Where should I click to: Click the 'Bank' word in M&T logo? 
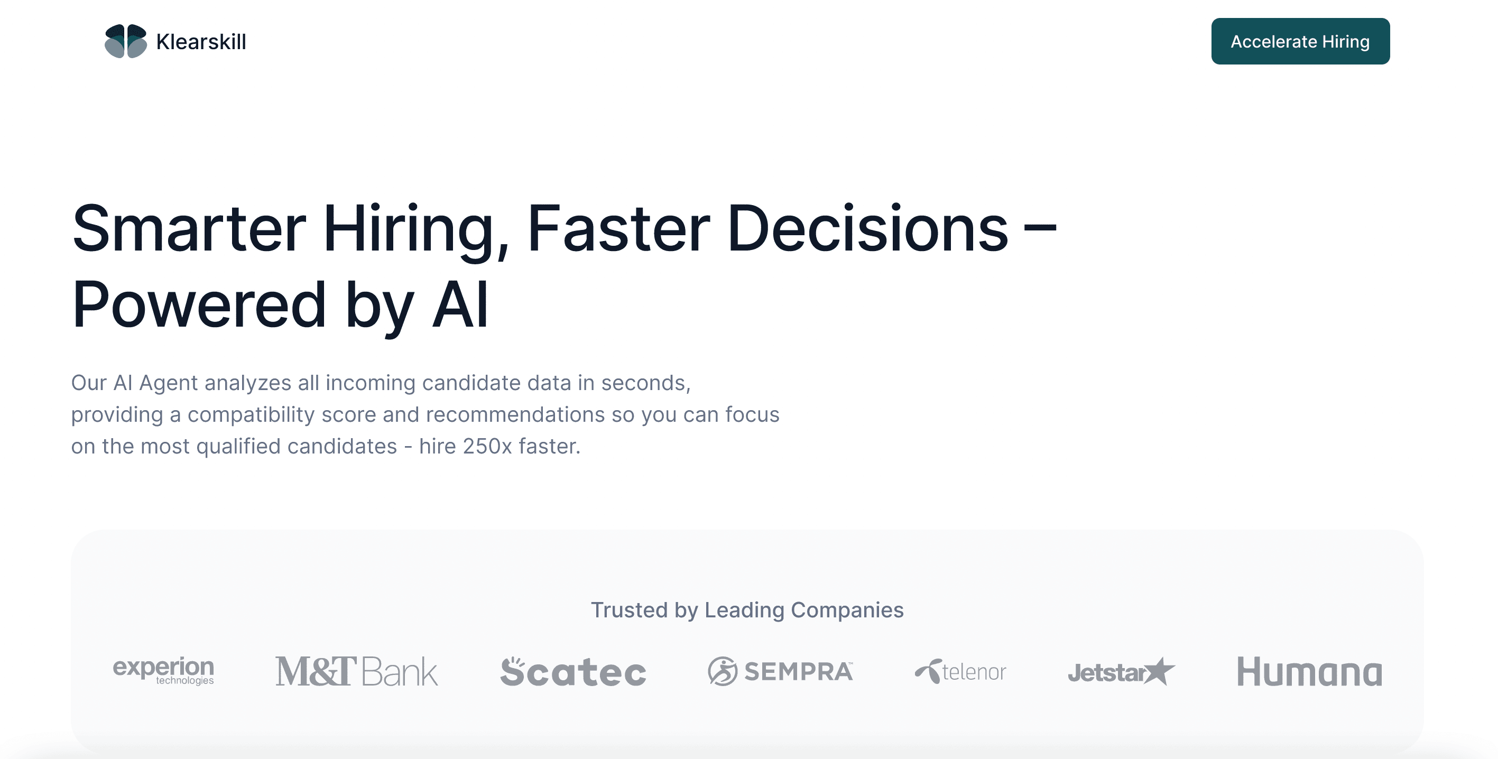tap(400, 672)
